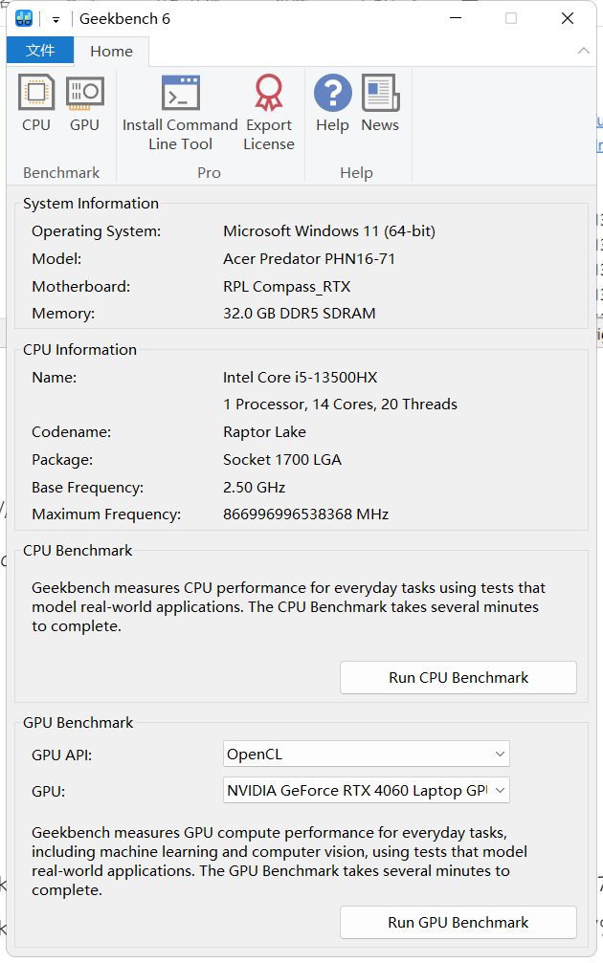Image resolution: width=603 pixels, height=963 pixels.
Task: Open the quick access toolbar dropdown arrow
Action: click(56, 20)
